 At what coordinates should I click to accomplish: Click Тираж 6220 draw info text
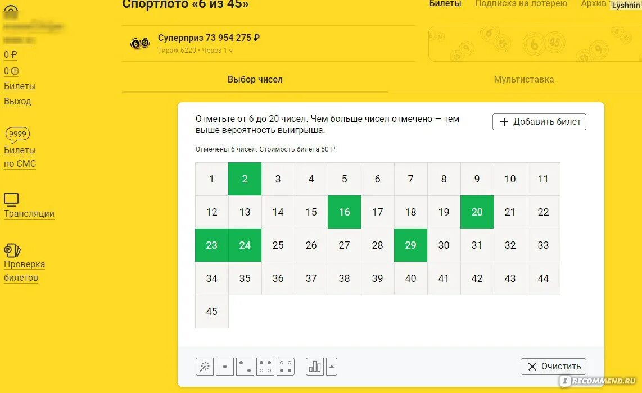195,51
